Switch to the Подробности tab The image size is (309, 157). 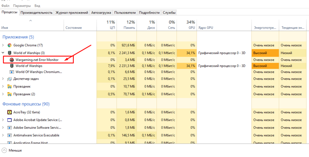pos(149,13)
